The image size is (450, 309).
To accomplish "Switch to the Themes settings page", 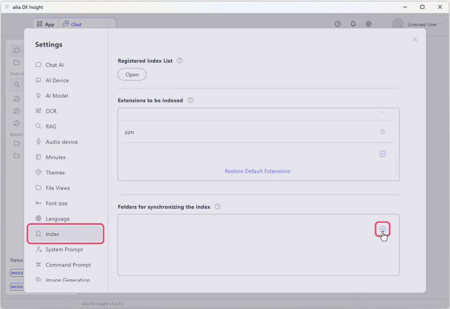I will (x=55, y=172).
